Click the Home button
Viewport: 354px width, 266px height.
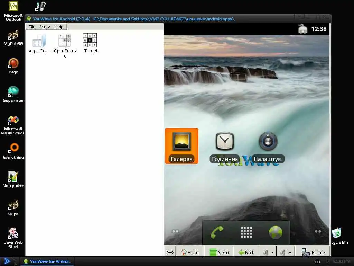point(190,252)
